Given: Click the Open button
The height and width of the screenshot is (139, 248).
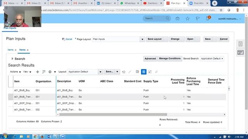Looking at the screenshot, I should [x=193, y=39].
